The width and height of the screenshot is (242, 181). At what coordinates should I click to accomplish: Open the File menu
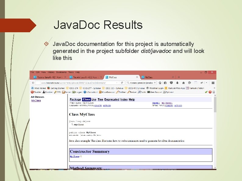(32, 72)
